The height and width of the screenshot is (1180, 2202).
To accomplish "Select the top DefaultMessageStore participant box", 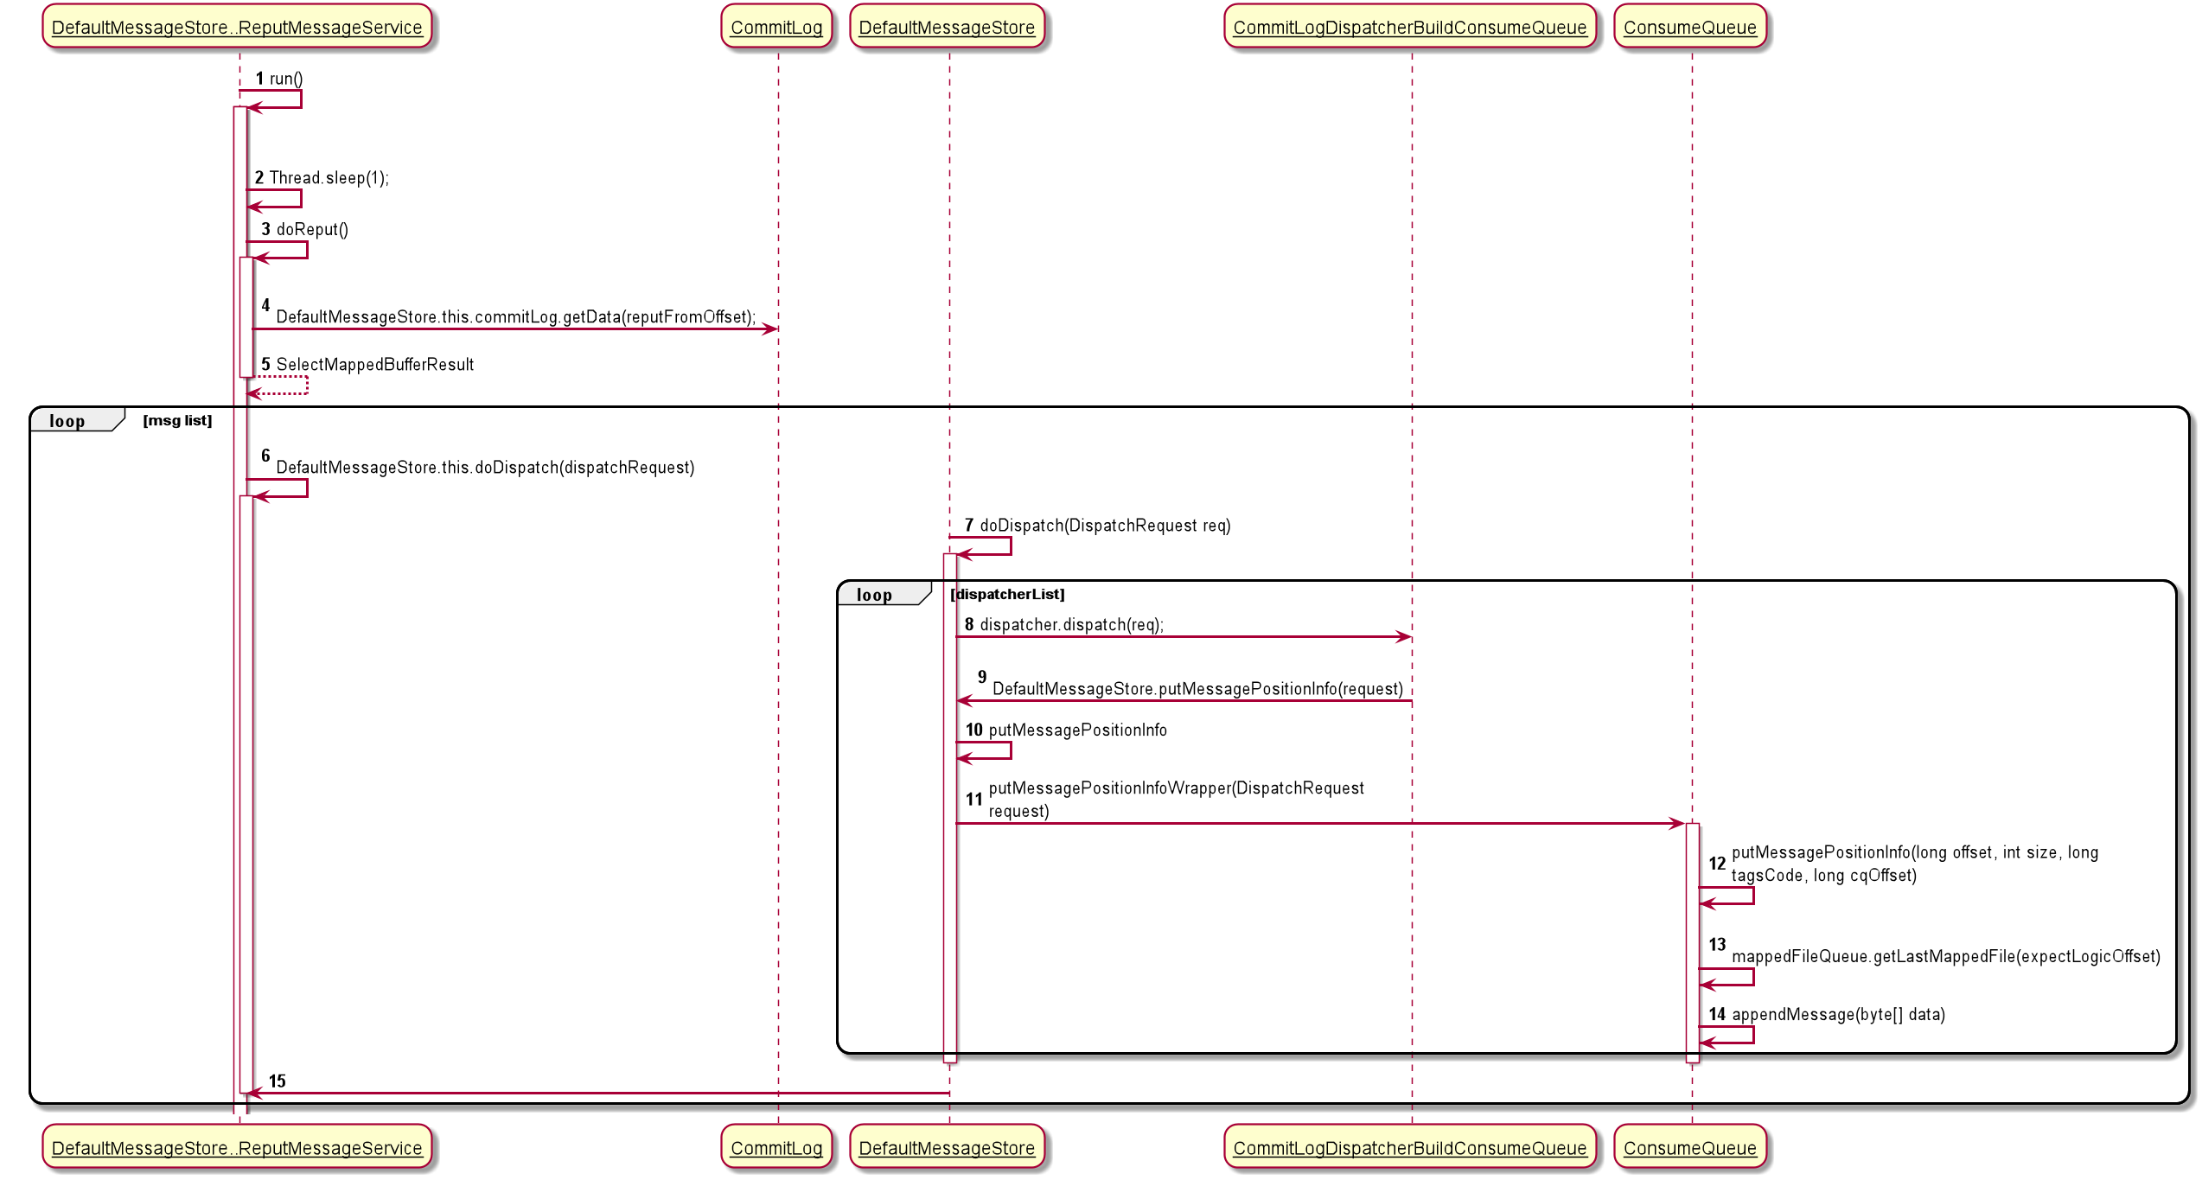I will click(947, 27).
